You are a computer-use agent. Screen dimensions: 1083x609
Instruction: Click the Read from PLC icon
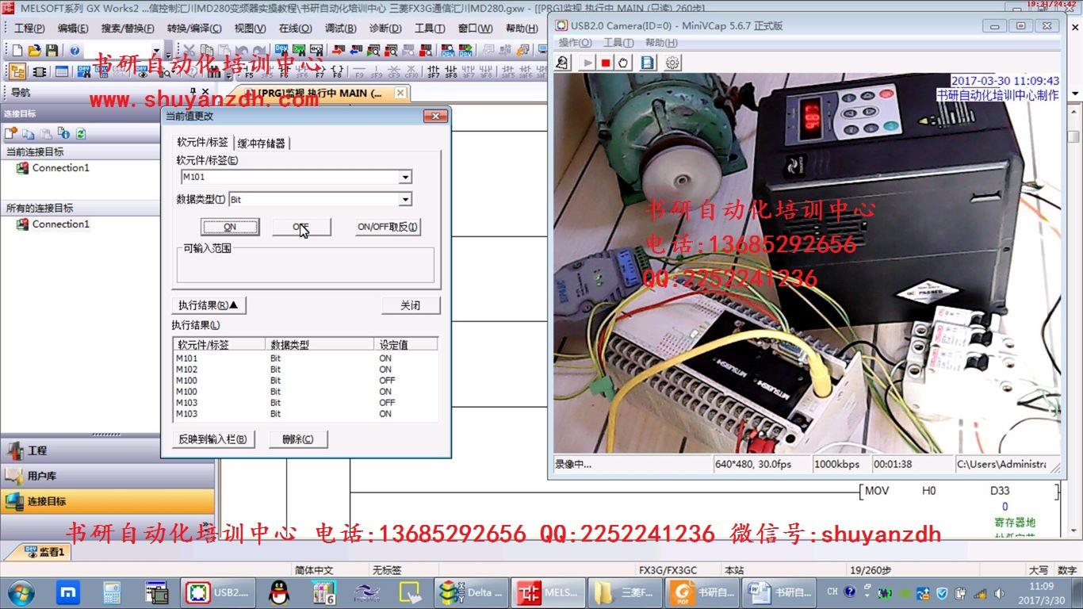pos(356,50)
